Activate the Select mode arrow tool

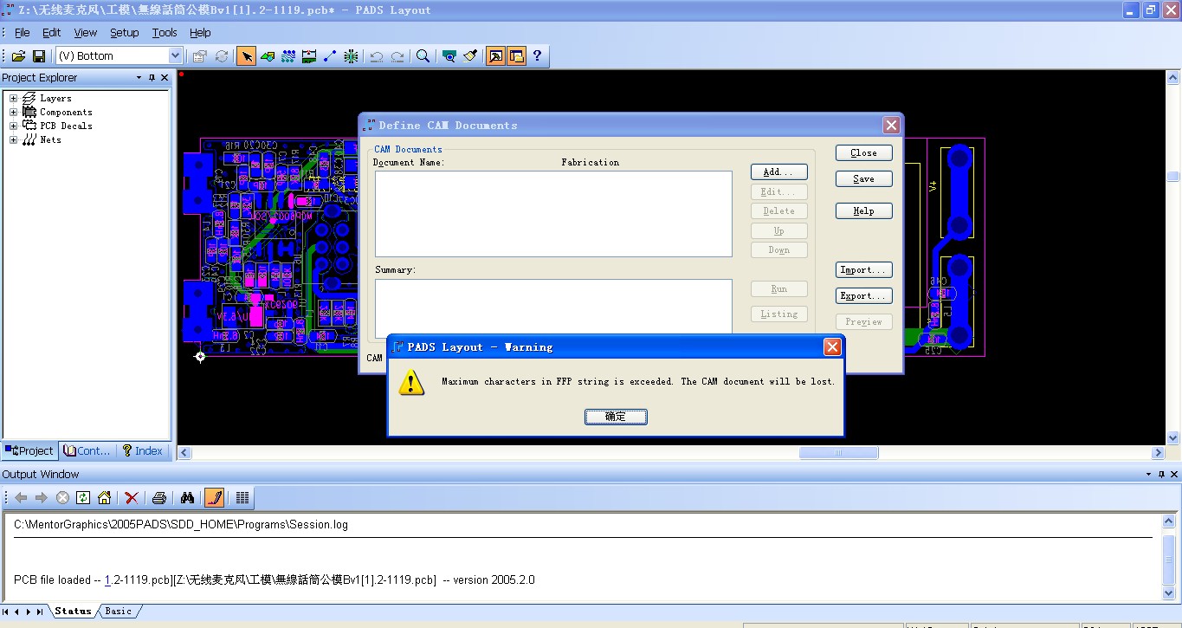247,55
